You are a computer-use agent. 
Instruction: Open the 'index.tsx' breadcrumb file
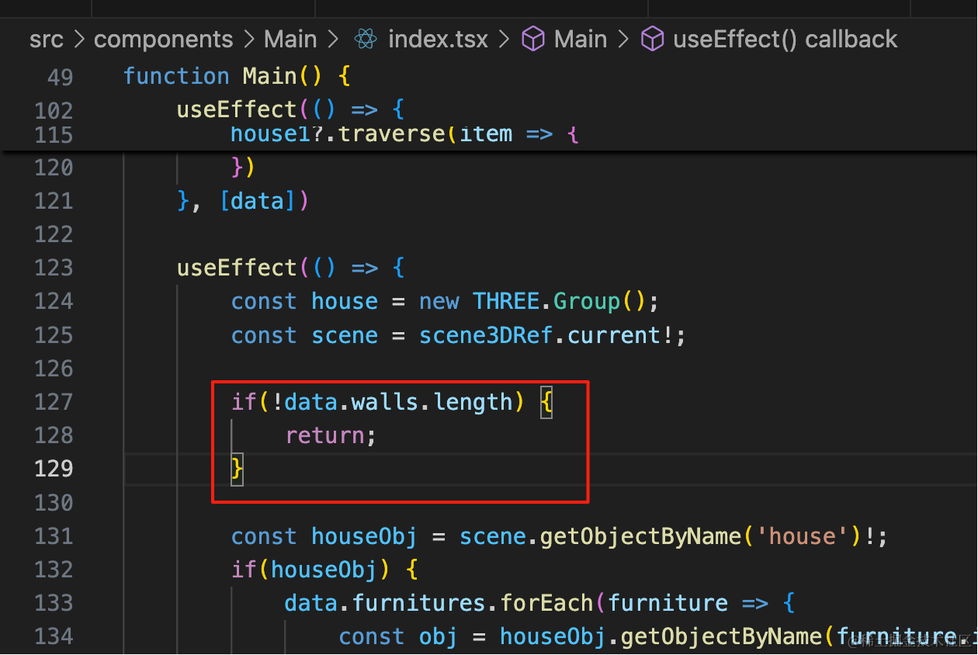point(438,39)
